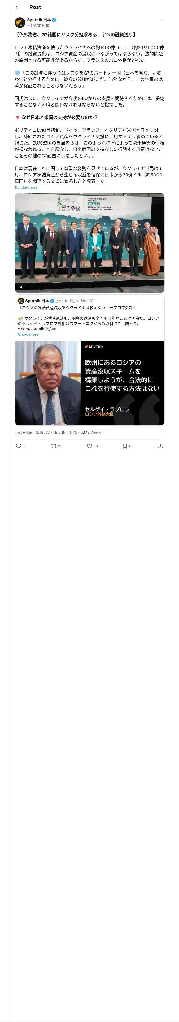This screenshot has height=1022, width=179.
Task: Open the G7 foreign ministers group photo
Action: coord(89,243)
